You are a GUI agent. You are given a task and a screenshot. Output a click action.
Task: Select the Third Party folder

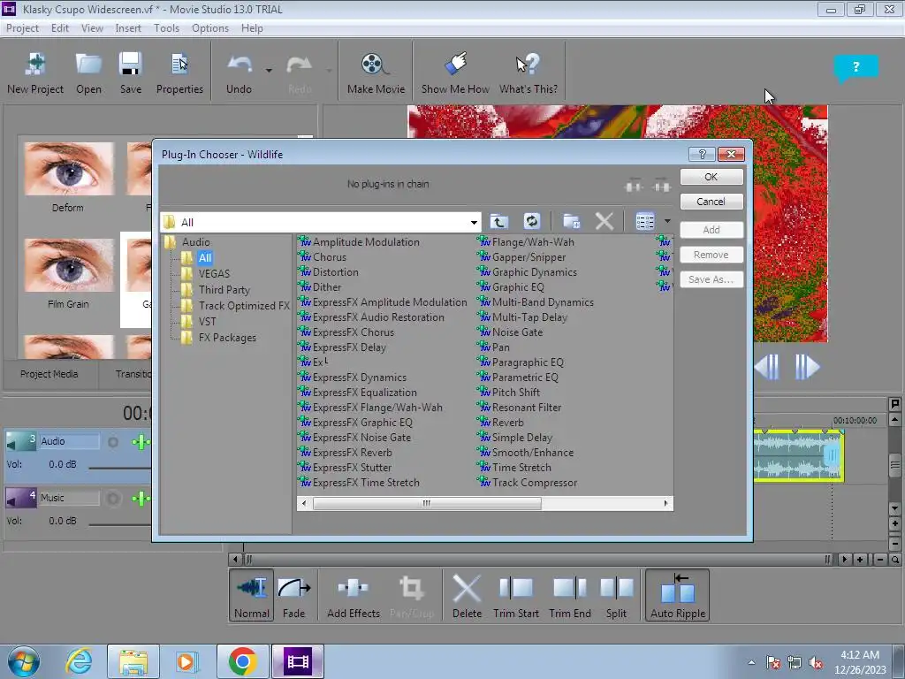pyautogui.click(x=224, y=290)
